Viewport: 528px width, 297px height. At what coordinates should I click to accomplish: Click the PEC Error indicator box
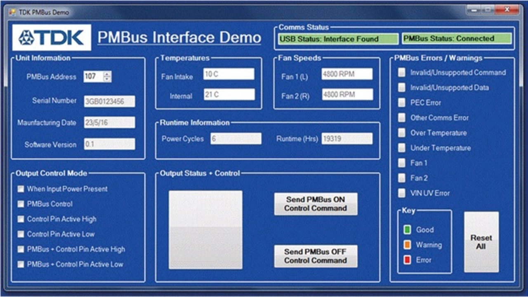click(401, 103)
